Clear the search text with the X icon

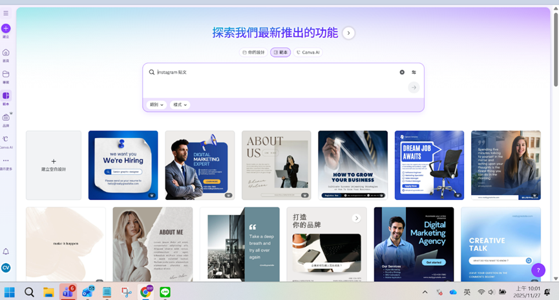[x=402, y=72]
